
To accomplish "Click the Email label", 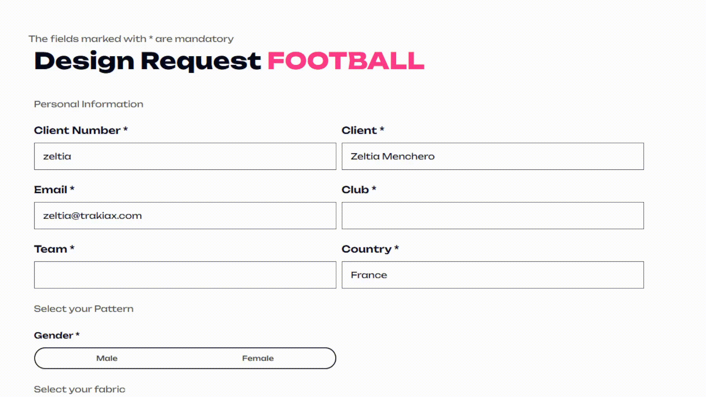I will tap(51, 190).
